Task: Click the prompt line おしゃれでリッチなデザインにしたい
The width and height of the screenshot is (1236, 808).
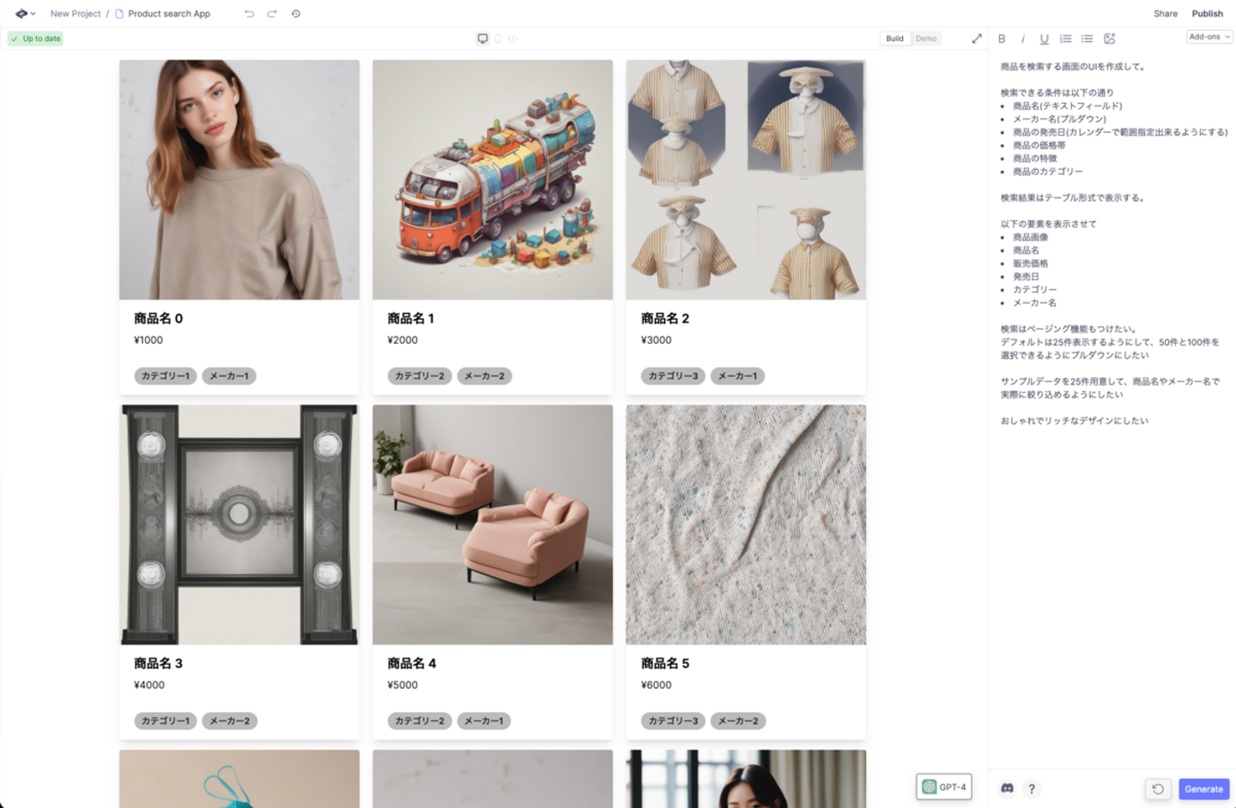Action: coord(1075,421)
